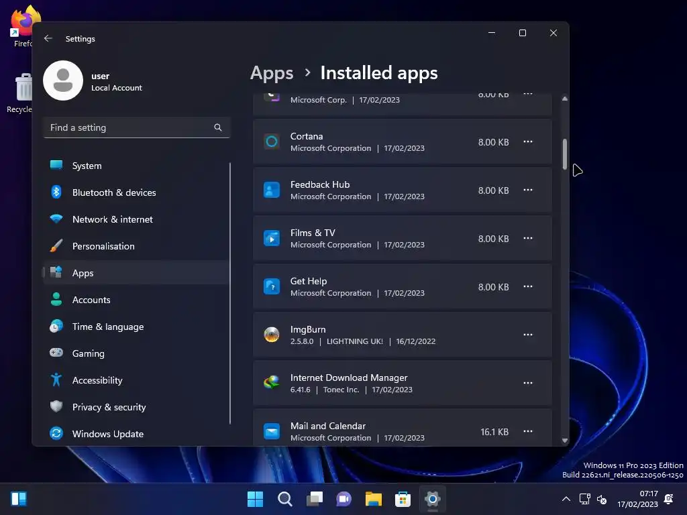Open the more options menu for Cortana

(528, 142)
